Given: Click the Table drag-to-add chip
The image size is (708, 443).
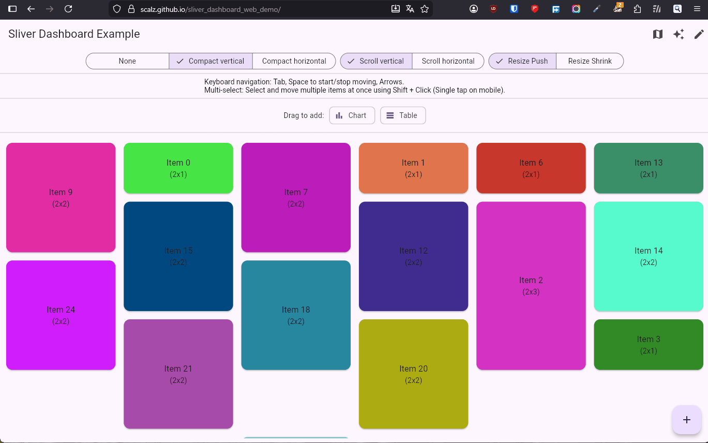Looking at the screenshot, I should (402, 115).
